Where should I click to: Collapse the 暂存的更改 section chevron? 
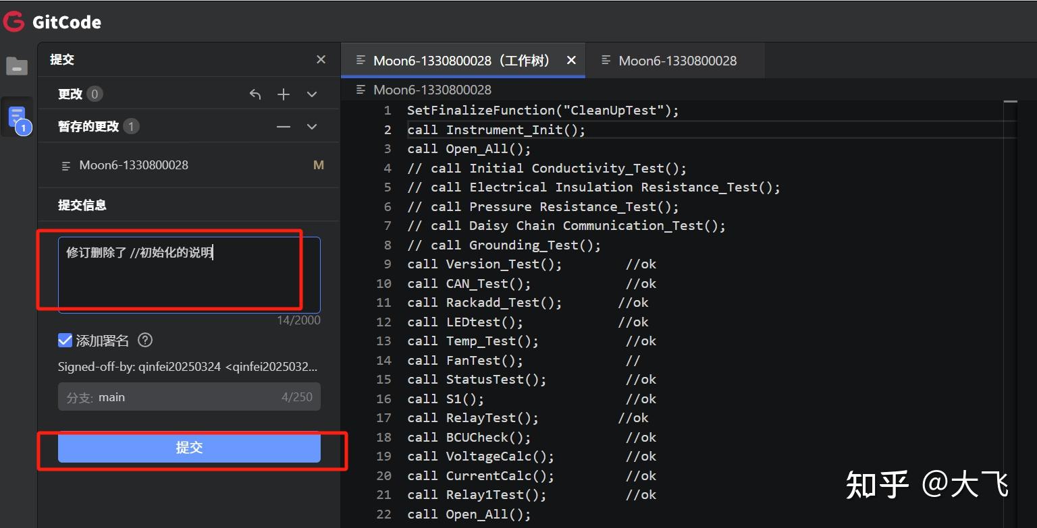point(311,126)
